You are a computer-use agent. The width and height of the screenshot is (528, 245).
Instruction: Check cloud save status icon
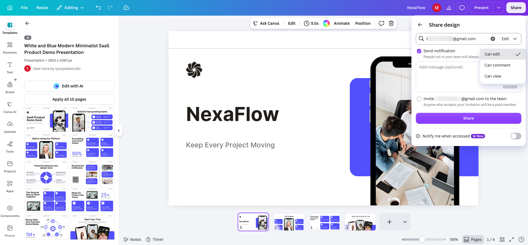coord(126,8)
